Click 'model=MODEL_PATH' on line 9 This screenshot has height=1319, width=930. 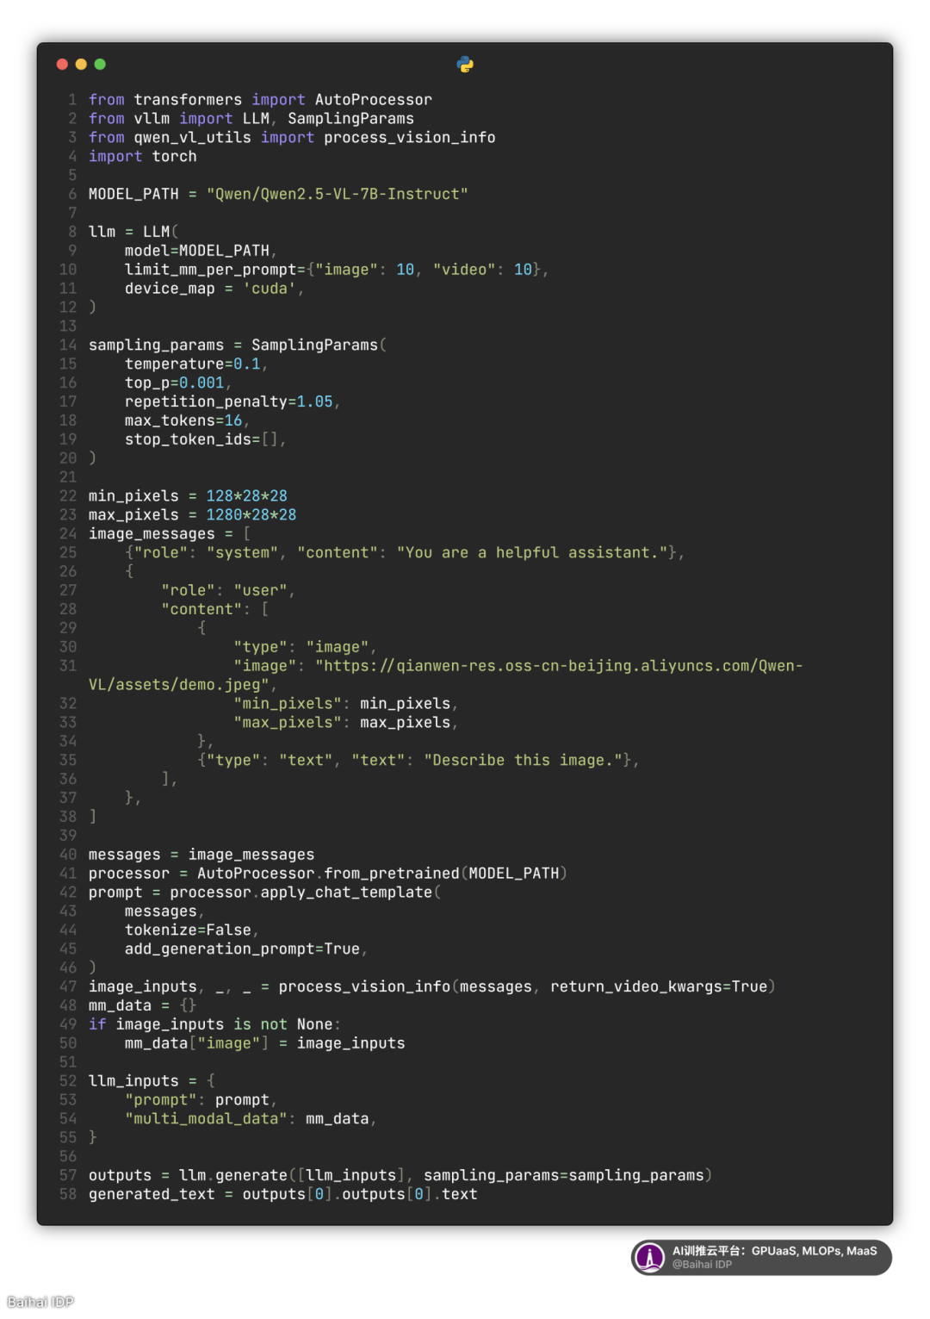[197, 251]
